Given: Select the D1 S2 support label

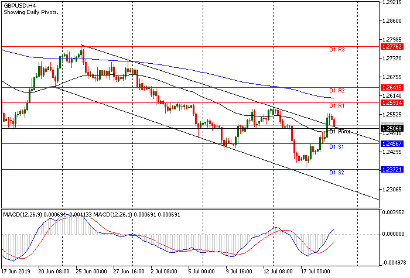Looking at the screenshot, I should tap(336, 173).
